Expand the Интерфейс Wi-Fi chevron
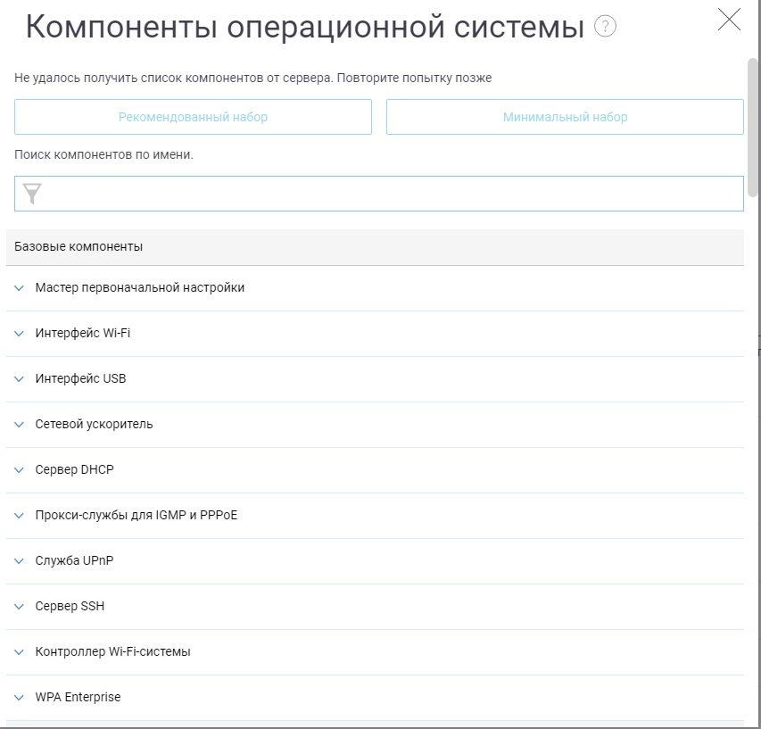Image resolution: width=761 pixels, height=729 pixels. [x=19, y=334]
